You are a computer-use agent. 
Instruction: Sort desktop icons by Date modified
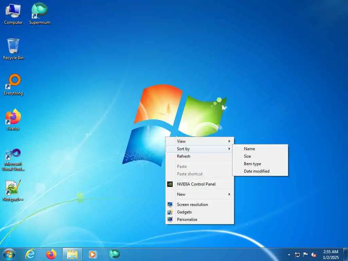(x=260, y=171)
